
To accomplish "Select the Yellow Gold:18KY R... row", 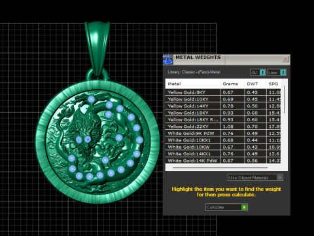I will click(x=223, y=120).
